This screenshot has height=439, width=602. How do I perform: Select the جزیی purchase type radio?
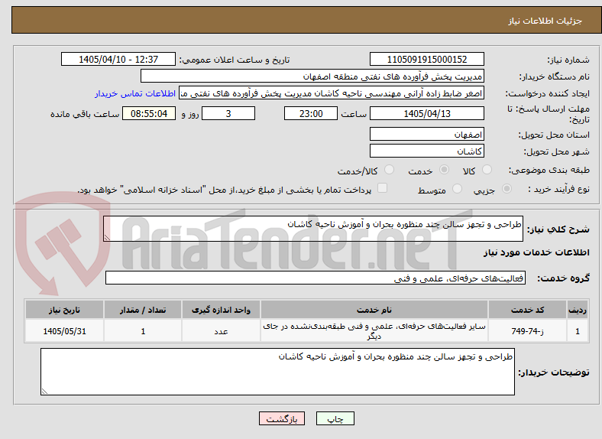[507, 188]
